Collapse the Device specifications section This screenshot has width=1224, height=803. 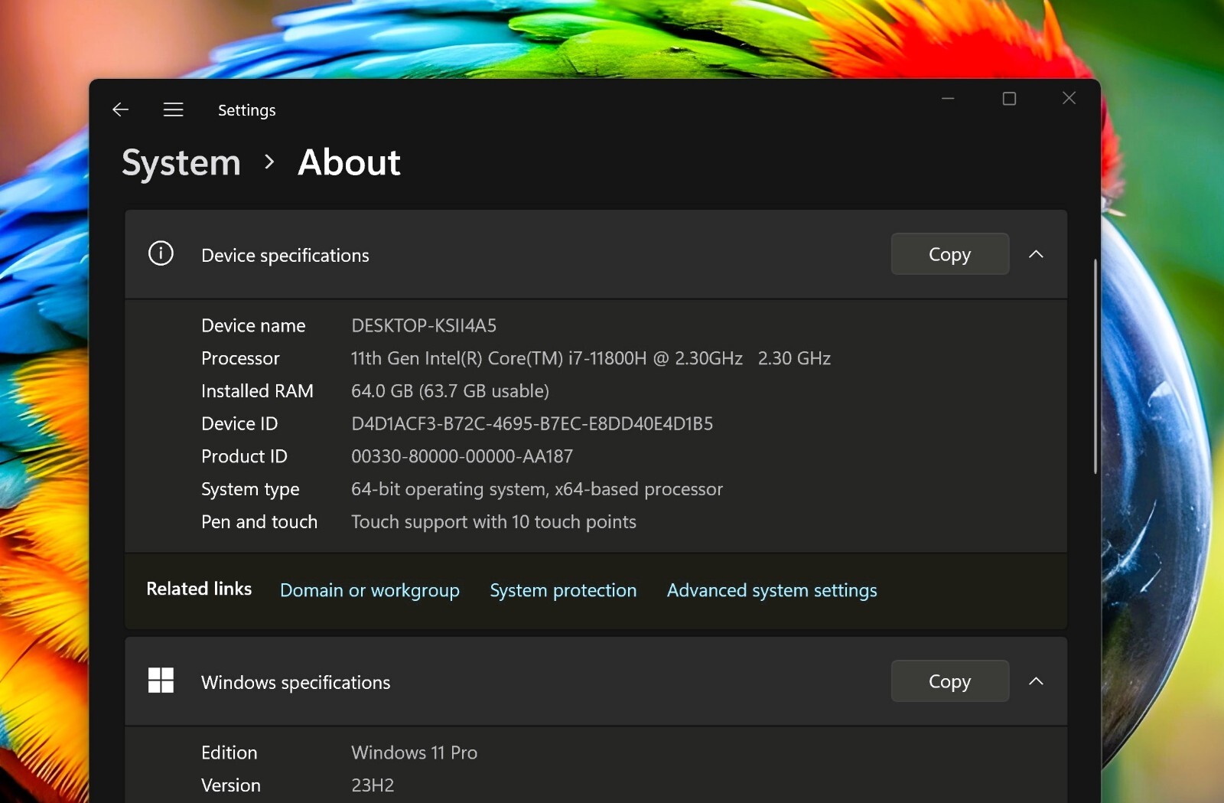coord(1036,254)
